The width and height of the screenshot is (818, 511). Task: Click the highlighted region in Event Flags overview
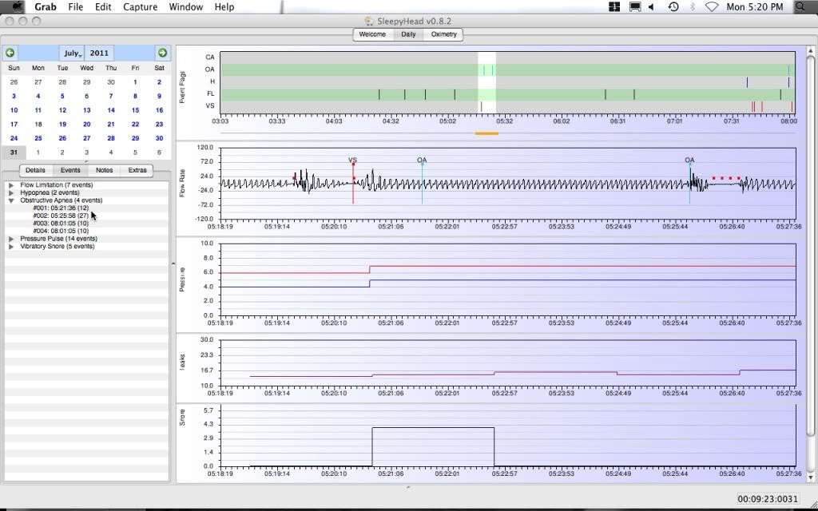point(486,82)
